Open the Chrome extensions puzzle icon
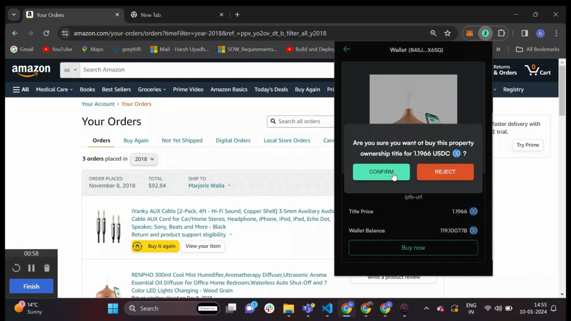Image resolution: width=571 pixels, height=321 pixels. point(501,33)
